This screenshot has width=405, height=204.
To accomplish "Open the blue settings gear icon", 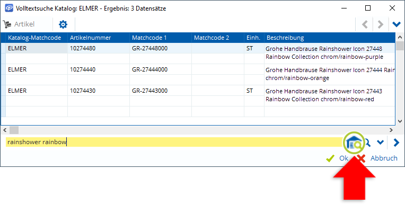I will tap(63, 24).
